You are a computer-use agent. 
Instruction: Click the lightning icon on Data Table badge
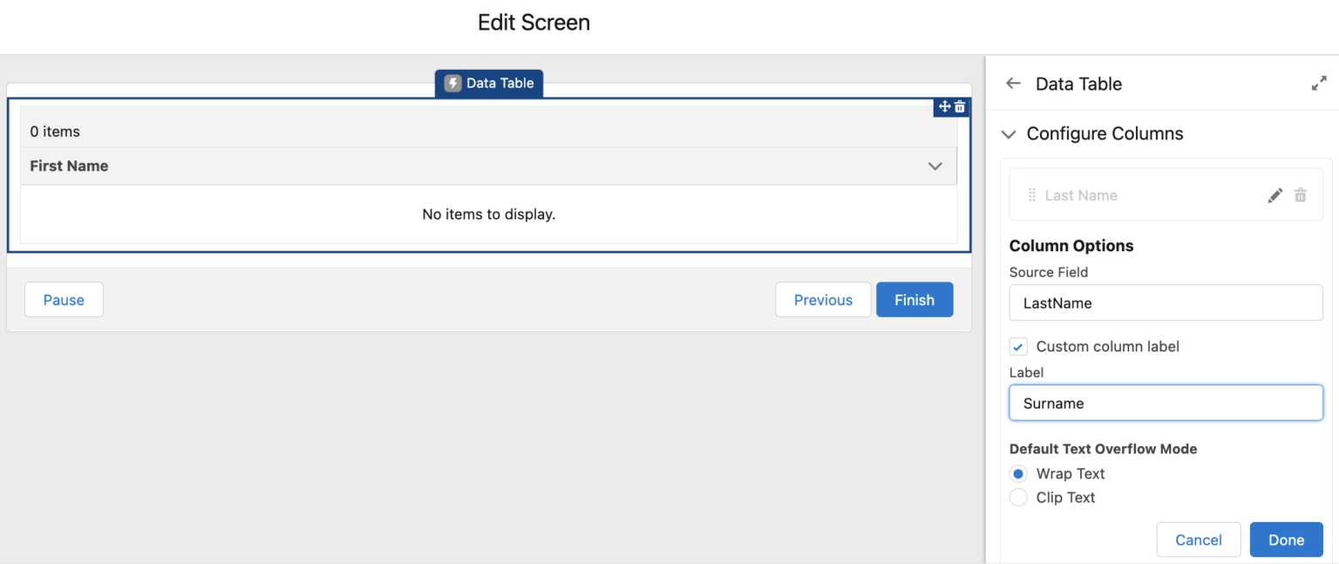point(452,83)
